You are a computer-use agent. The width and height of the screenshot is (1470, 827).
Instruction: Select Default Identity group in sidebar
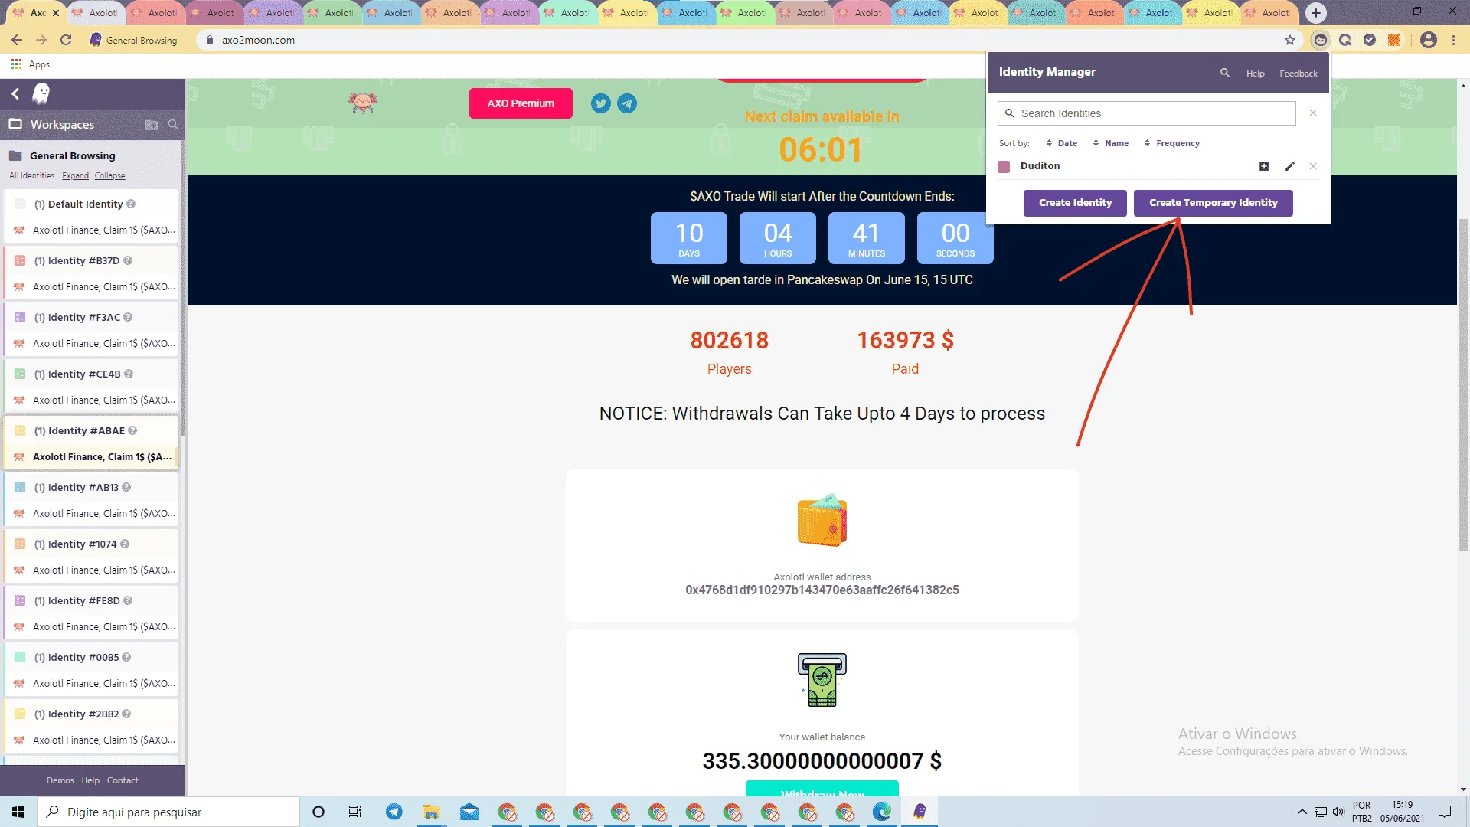[90, 204]
